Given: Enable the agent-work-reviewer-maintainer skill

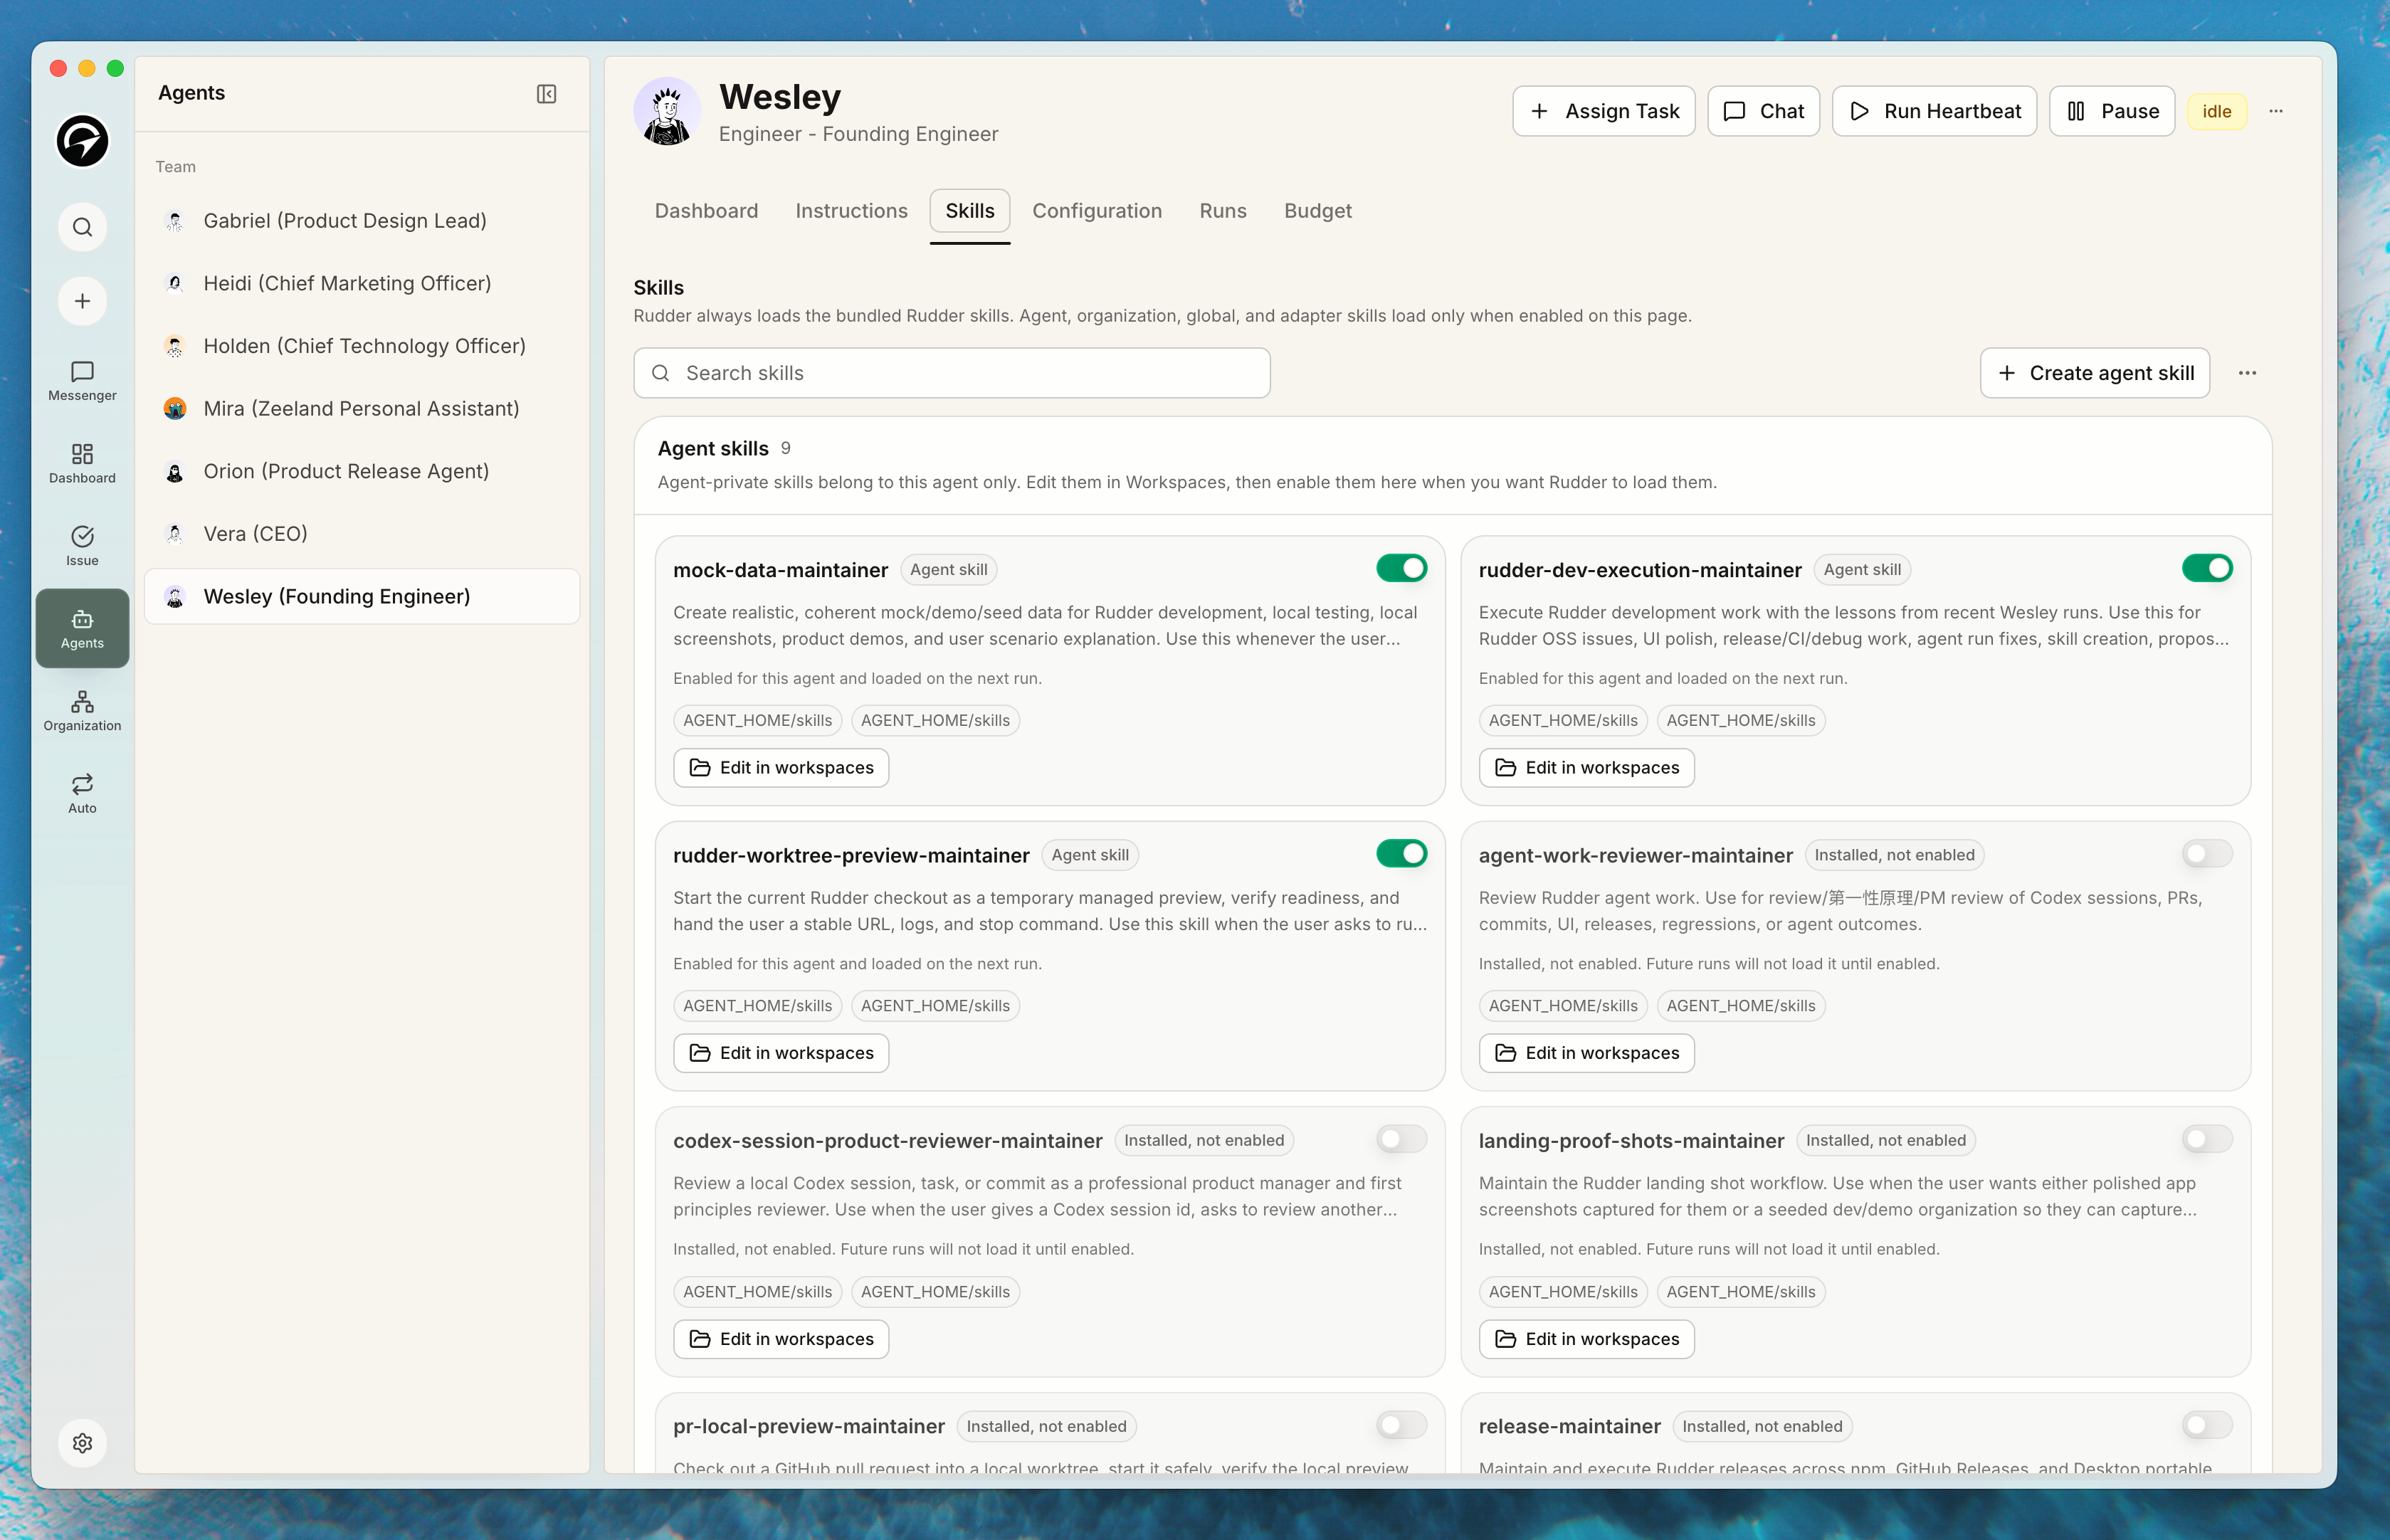Looking at the screenshot, I should 2207,853.
